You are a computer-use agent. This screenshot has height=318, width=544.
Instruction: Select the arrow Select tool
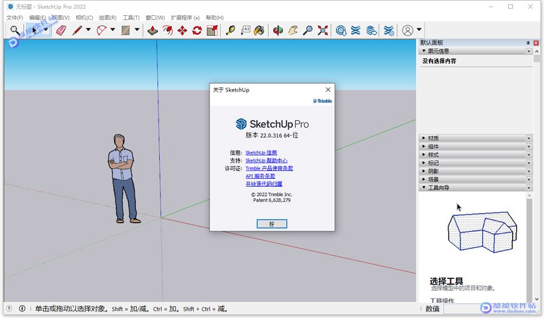pos(34,30)
